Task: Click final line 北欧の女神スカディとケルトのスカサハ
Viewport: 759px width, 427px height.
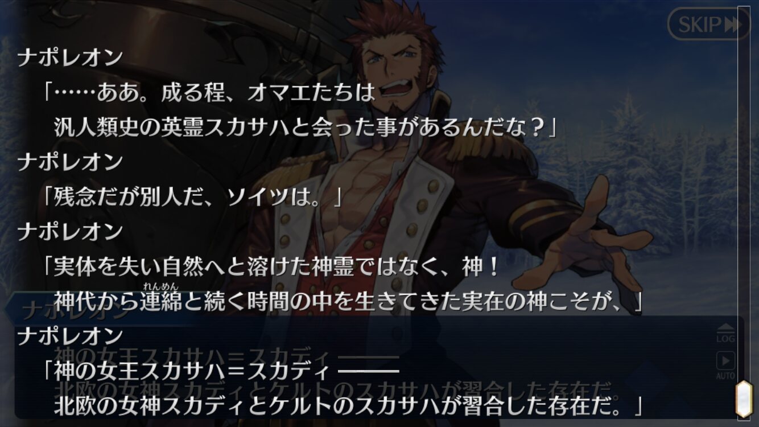Action: click(348, 406)
